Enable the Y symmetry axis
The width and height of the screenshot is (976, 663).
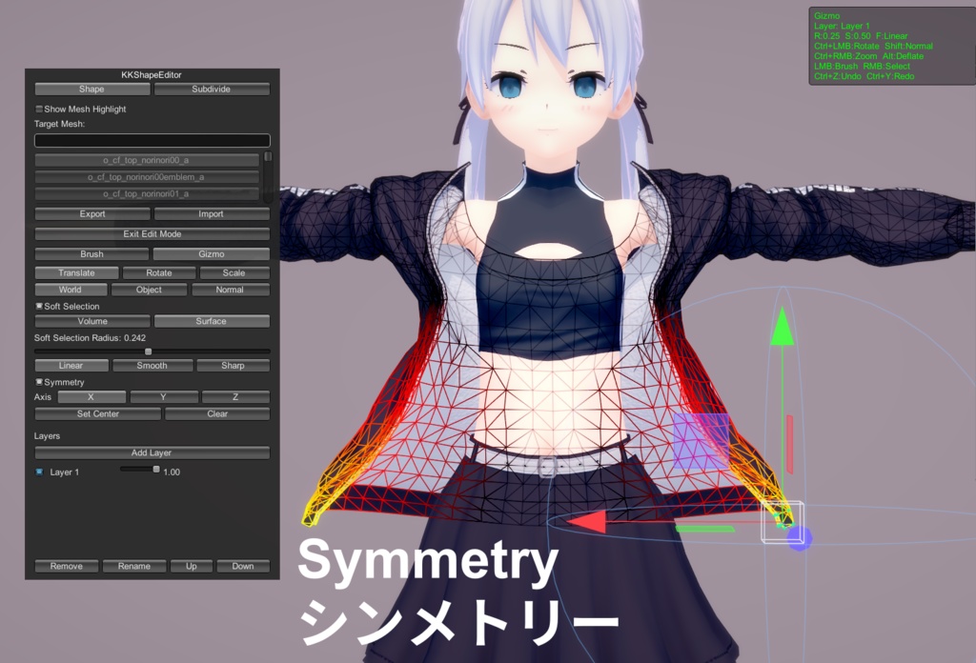tap(163, 396)
